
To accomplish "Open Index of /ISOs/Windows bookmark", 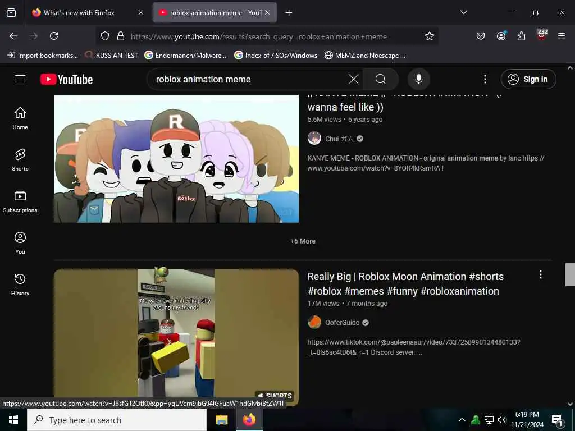I will (276, 56).
